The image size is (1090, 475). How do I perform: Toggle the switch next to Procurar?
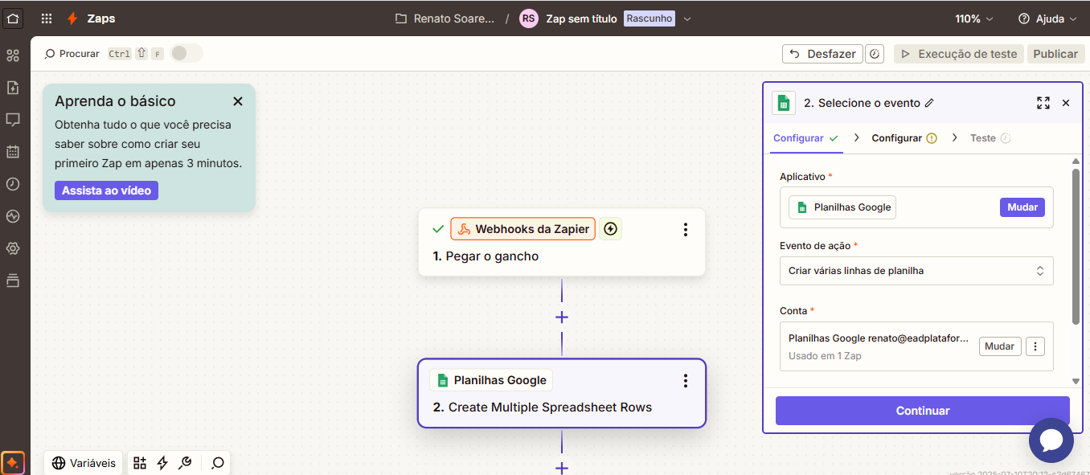coord(186,53)
